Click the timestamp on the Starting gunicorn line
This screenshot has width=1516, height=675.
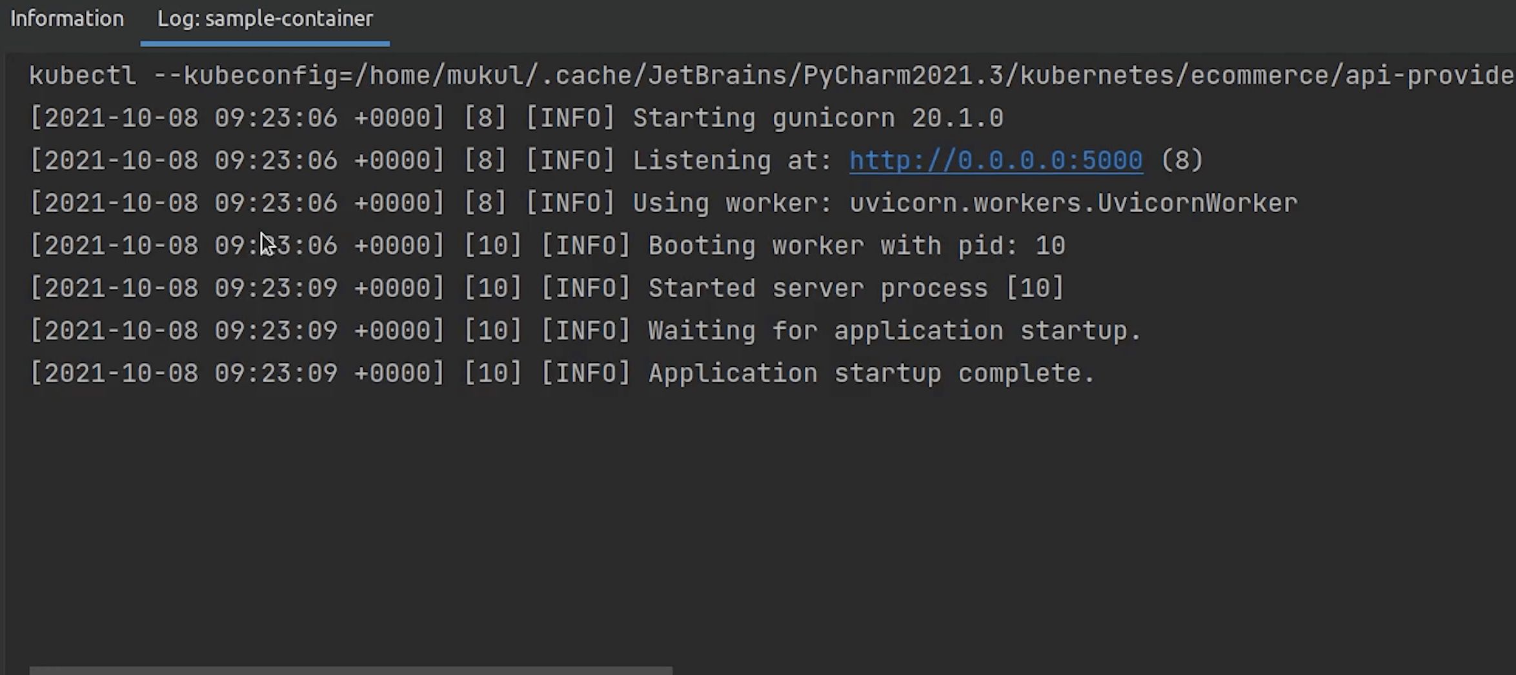[x=238, y=118]
